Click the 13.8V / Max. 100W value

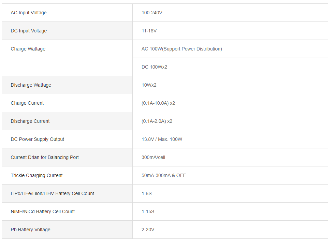coord(162,139)
